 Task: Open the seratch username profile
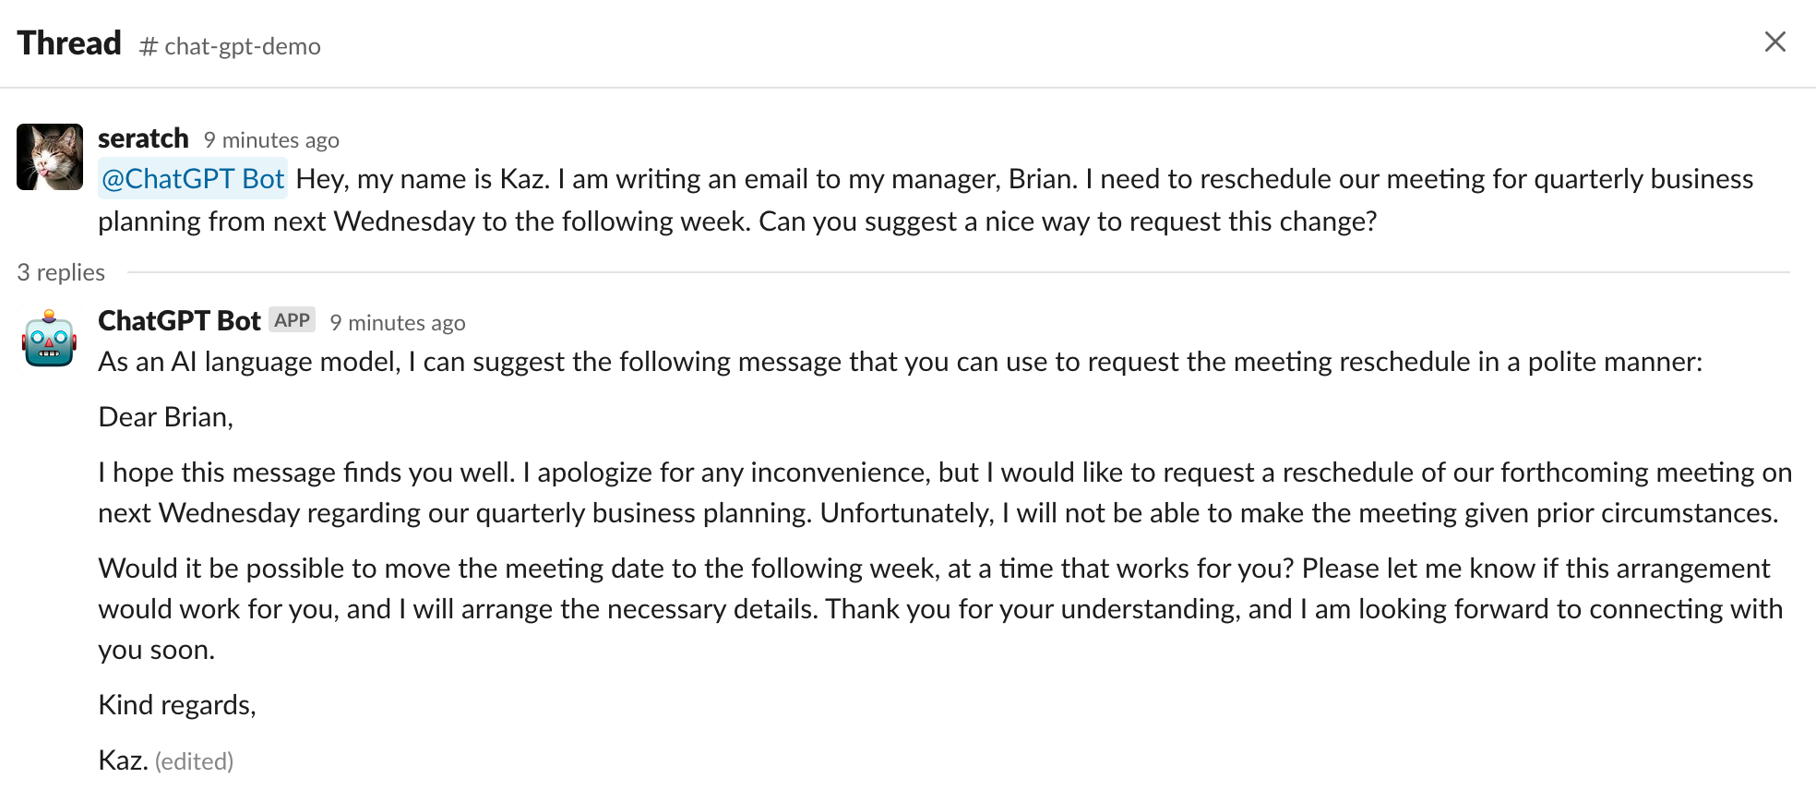point(143,138)
